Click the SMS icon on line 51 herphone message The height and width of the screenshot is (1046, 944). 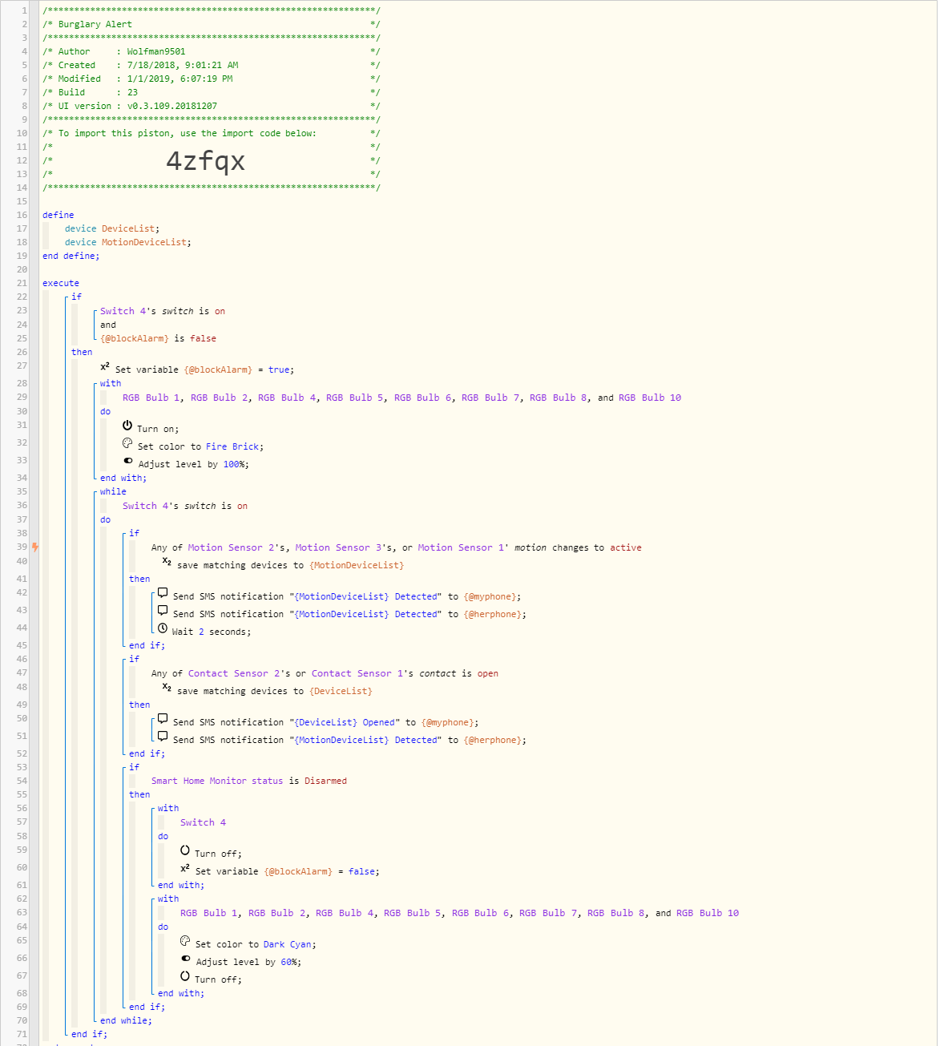[x=163, y=737]
